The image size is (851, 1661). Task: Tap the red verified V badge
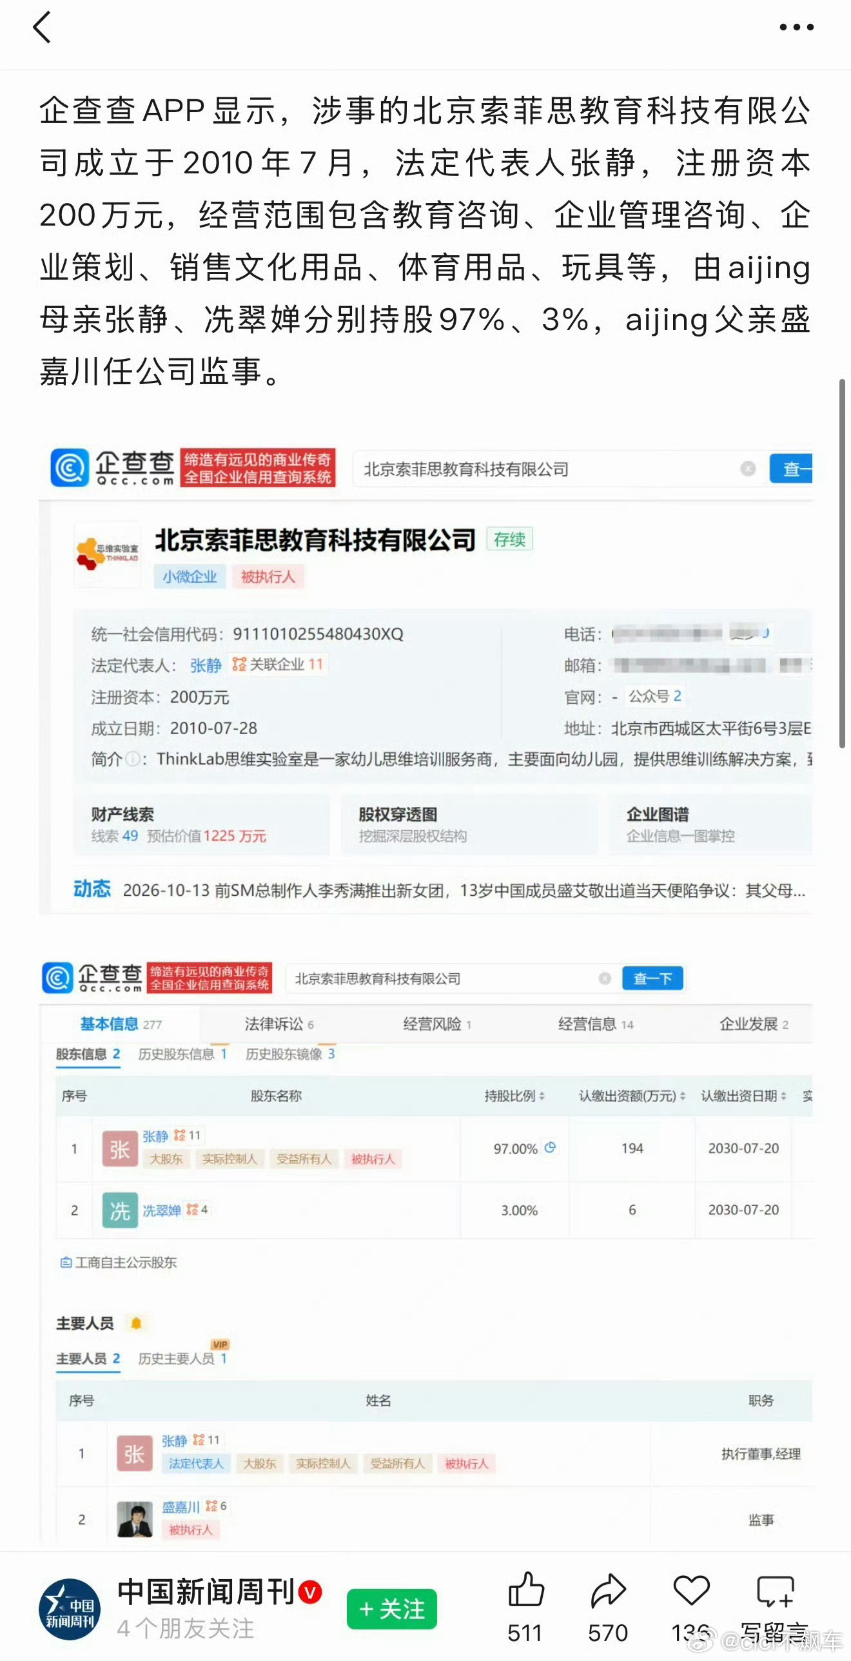310,1593
